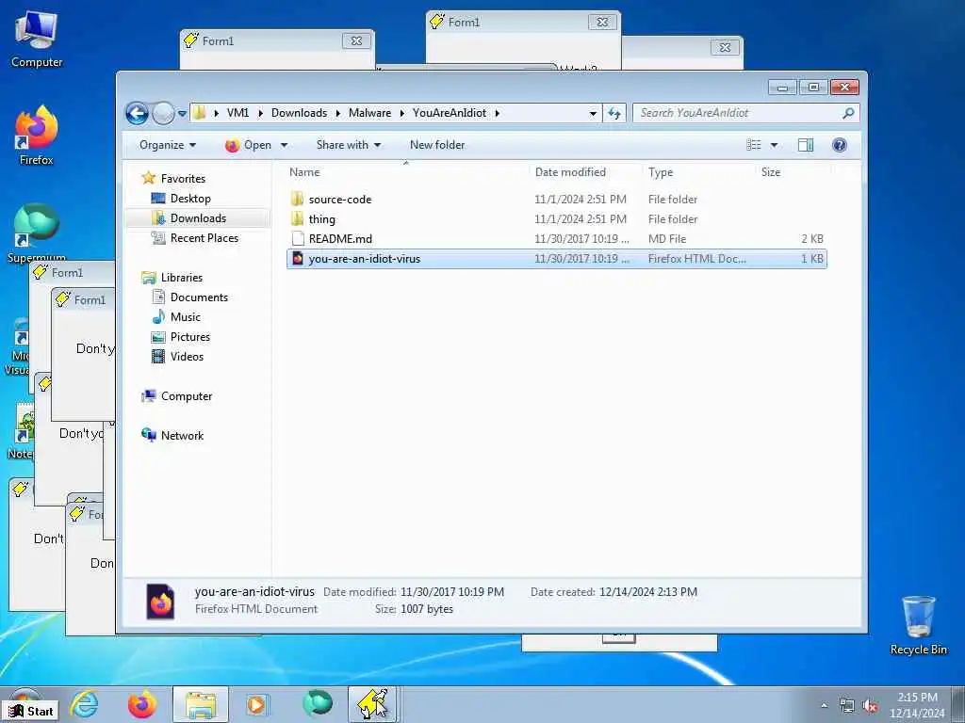
Task: Click the search magnifier icon
Action: point(848,113)
